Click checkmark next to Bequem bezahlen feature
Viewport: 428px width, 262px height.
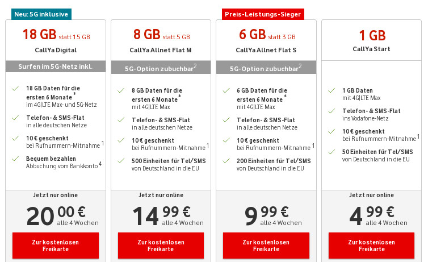click(x=14, y=158)
